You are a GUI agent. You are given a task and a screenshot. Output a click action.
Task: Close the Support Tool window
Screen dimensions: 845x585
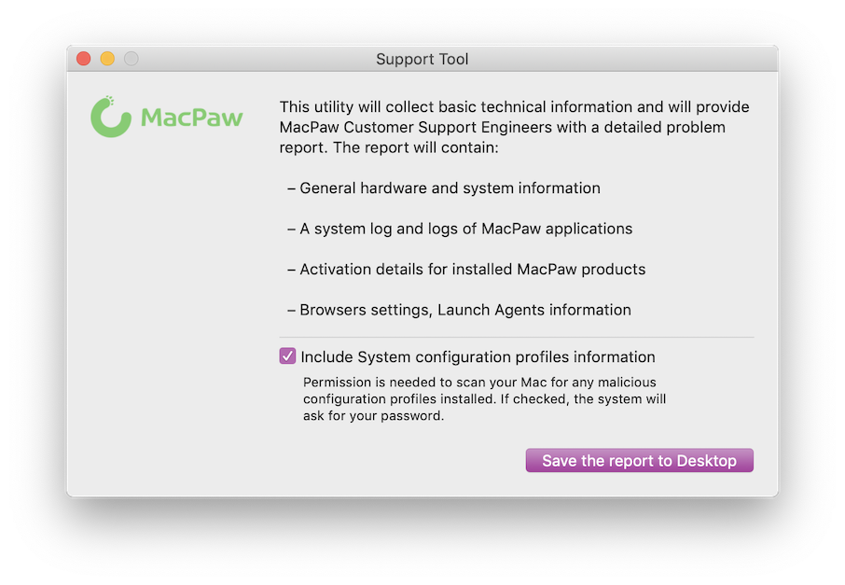[x=84, y=58]
